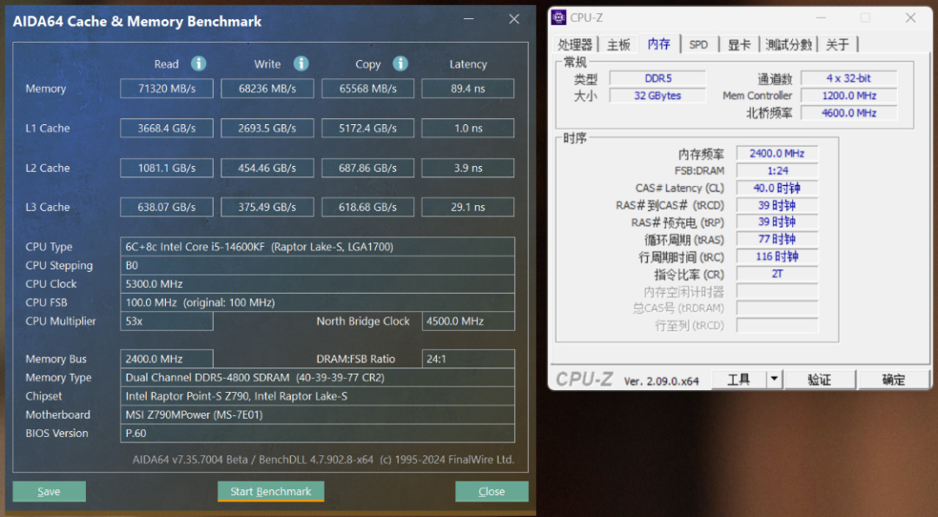
Task: Select the 内存 tab in CPU-Z
Action: pos(658,43)
